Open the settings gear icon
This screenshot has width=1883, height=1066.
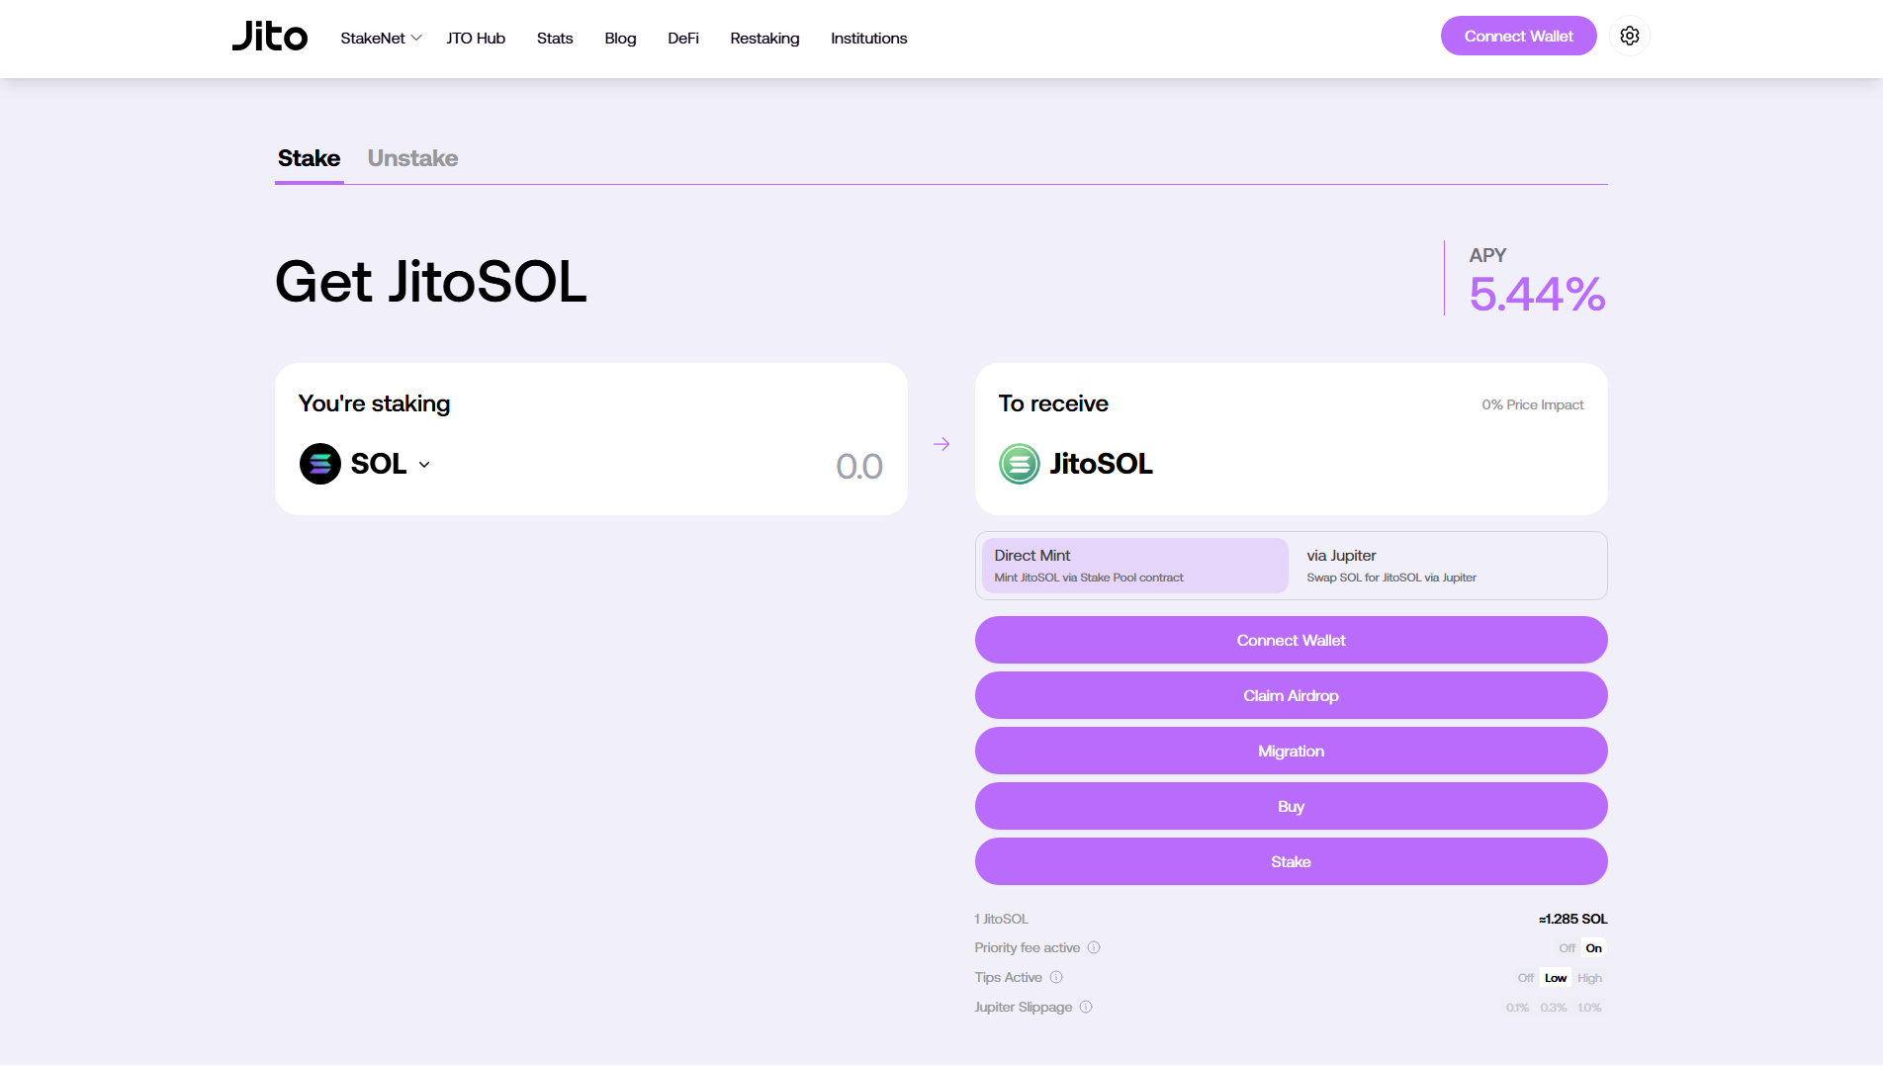click(x=1630, y=37)
